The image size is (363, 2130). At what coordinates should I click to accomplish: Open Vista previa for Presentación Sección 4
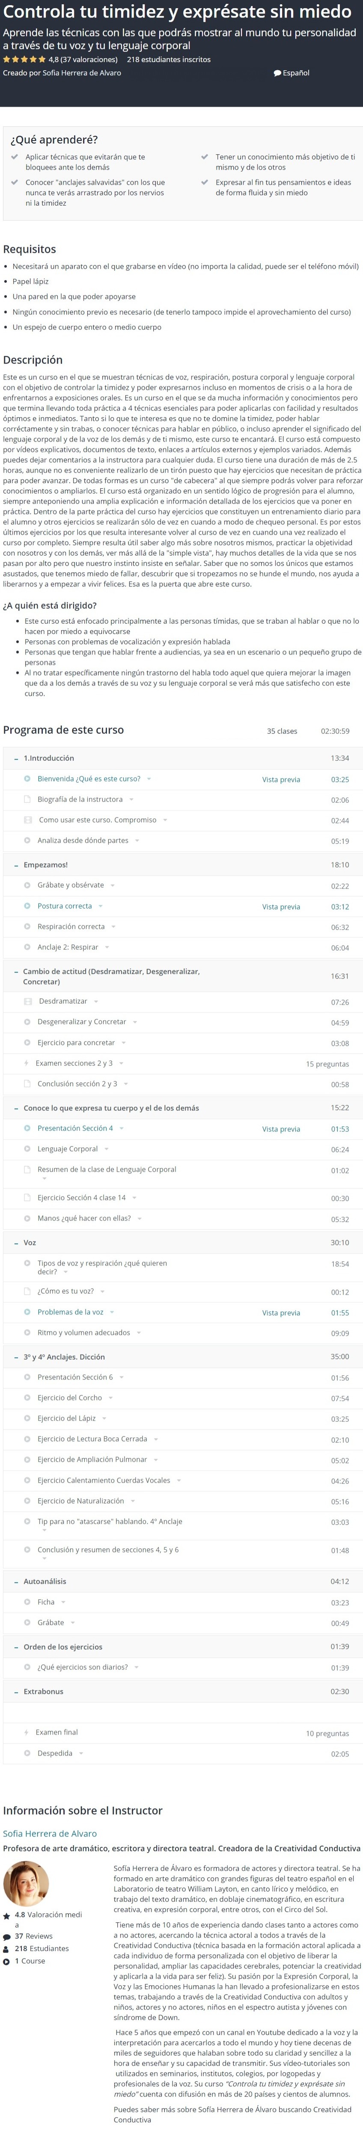[x=281, y=1129]
